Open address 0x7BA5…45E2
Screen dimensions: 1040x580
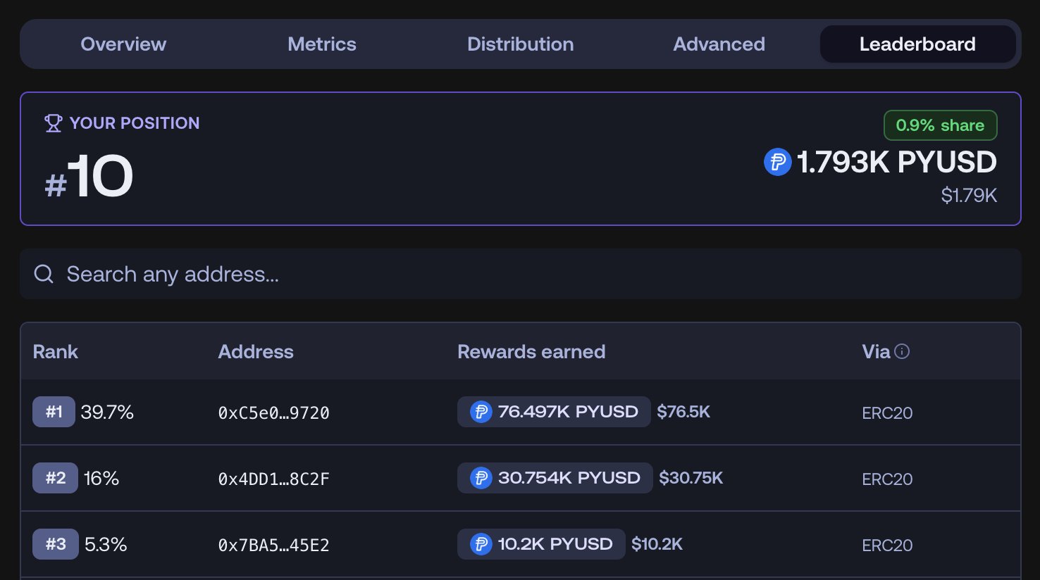[x=273, y=546]
